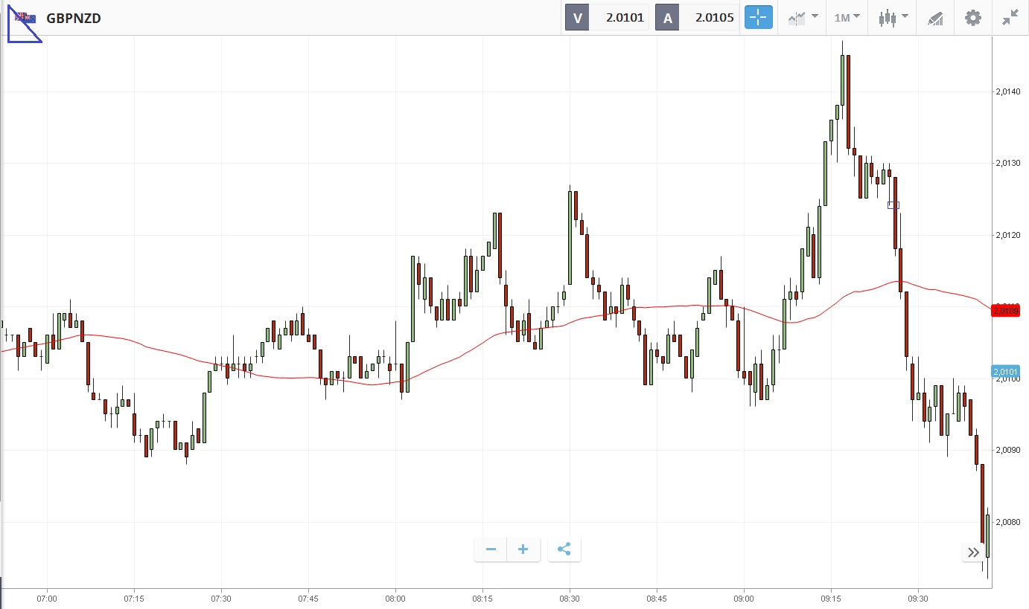
Task: Share the chart
Action: (x=564, y=550)
